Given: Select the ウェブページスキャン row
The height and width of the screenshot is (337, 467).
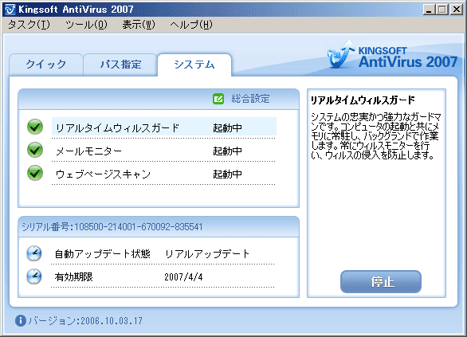Looking at the screenshot, I should pos(163,174).
